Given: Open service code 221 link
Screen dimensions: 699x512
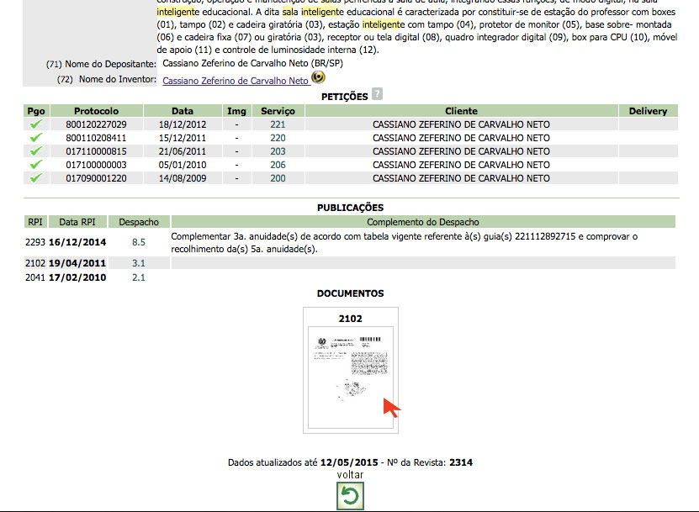Looking at the screenshot, I should point(278,124).
